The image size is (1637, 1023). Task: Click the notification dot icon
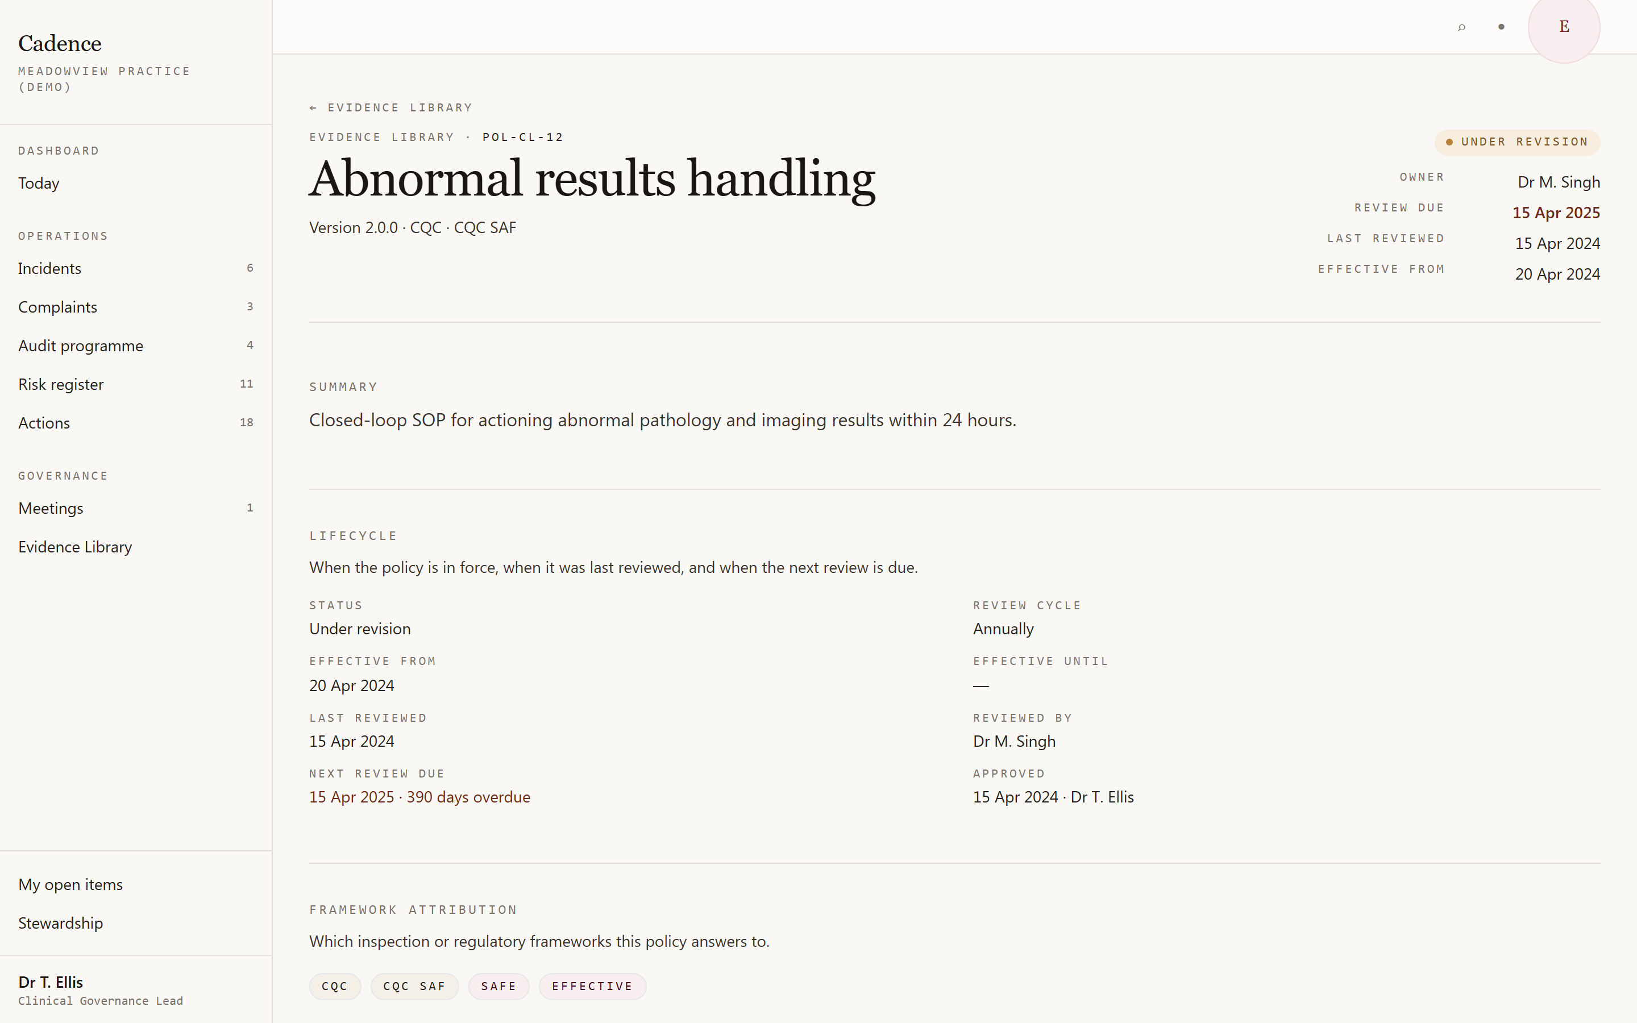[x=1501, y=27]
